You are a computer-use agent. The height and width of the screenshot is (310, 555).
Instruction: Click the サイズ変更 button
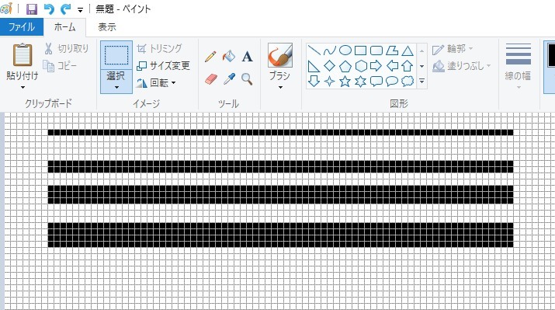(164, 65)
